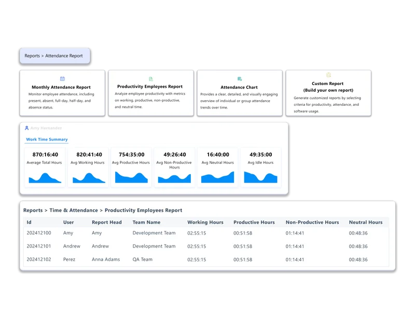Click the Average Total Hours chart
Viewport: 415px width, 318px height.
pos(45,177)
